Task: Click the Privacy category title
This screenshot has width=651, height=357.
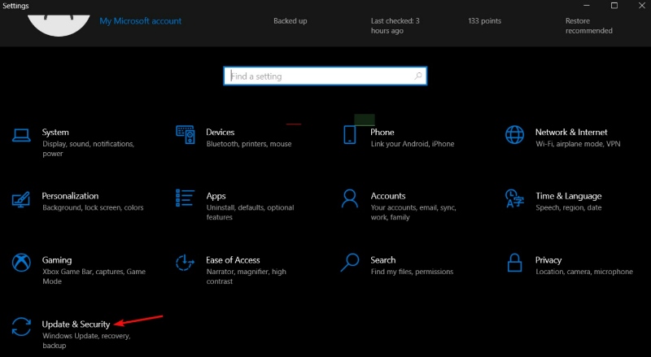Action: pyautogui.click(x=548, y=260)
